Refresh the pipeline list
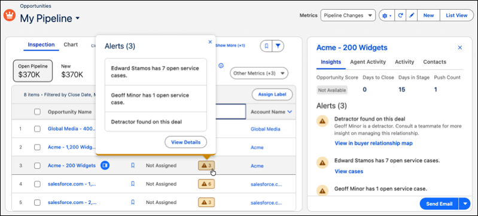The height and width of the screenshot is (216, 478). click(x=400, y=15)
